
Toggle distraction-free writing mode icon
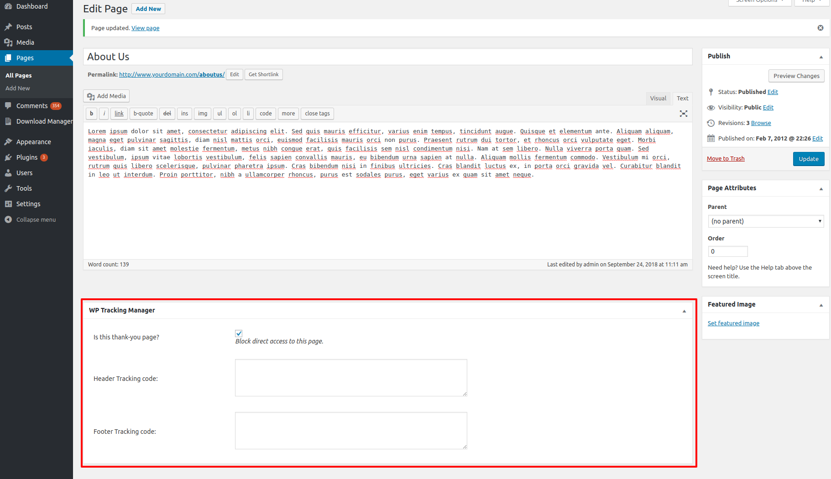pos(684,114)
